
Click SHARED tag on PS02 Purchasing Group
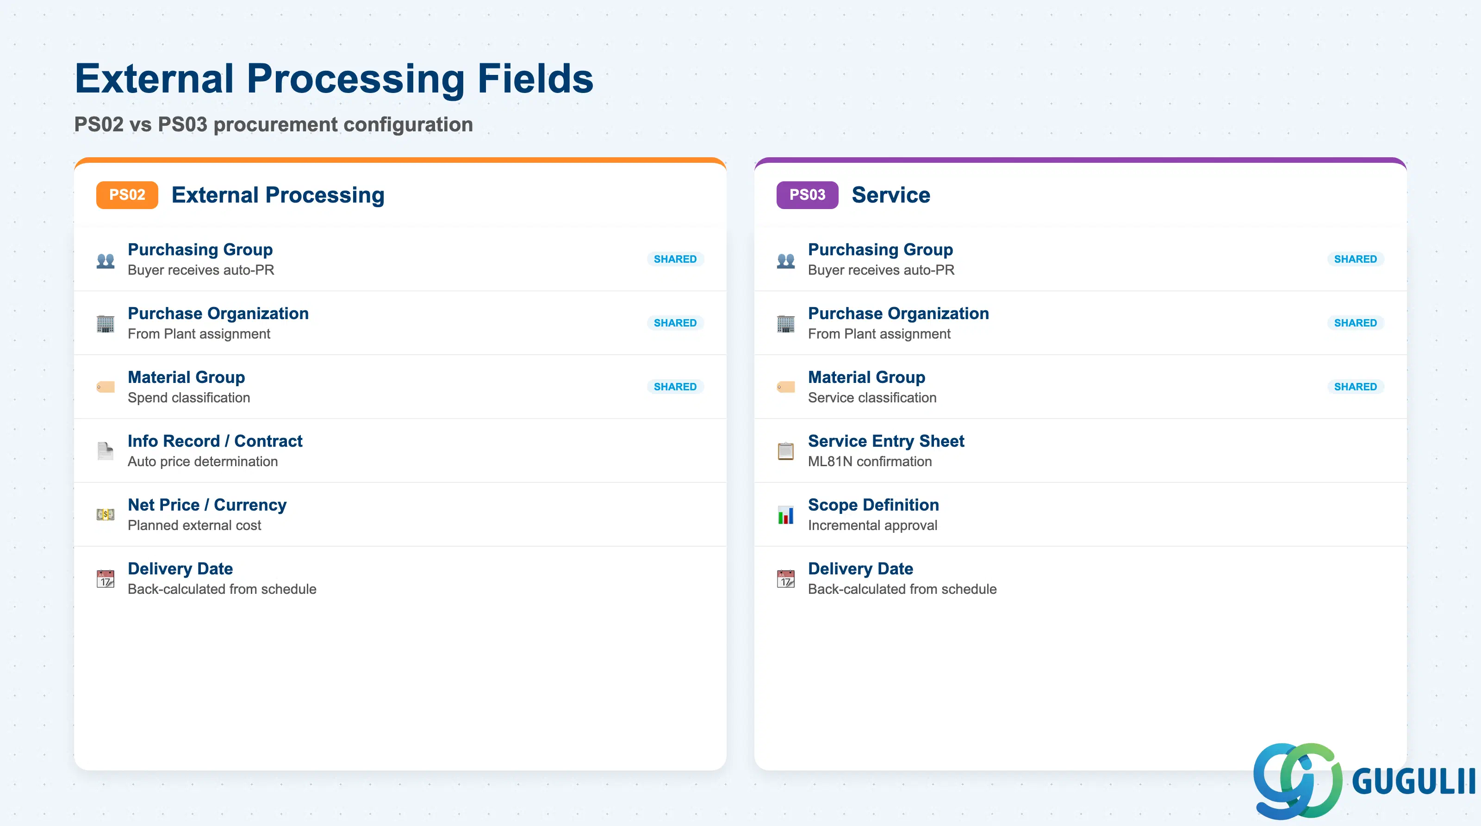click(675, 259)
